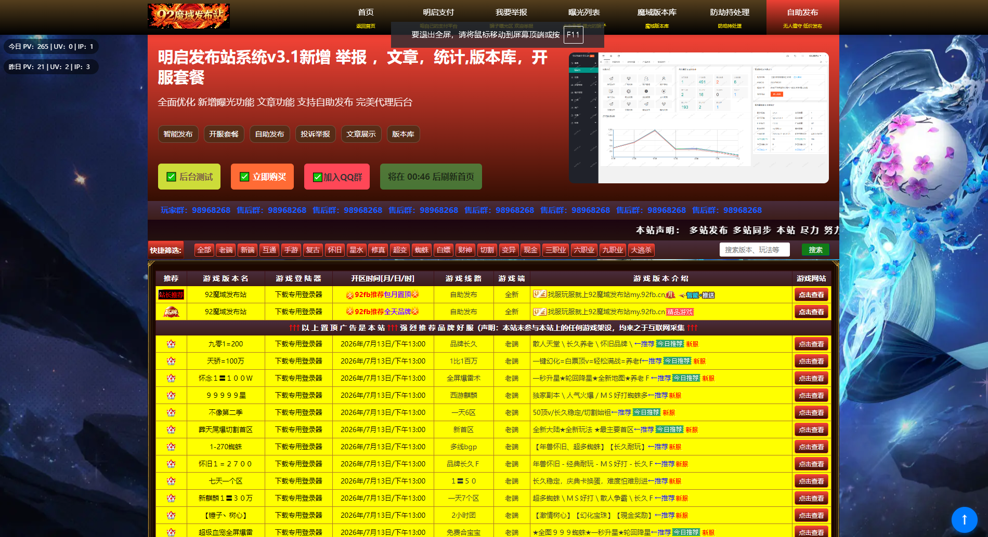The width and height of the screenshot is (988, 537).
Task: Click 点击查看 for 92fb推荐包月置顶 row
Action: tap(811, 294)
